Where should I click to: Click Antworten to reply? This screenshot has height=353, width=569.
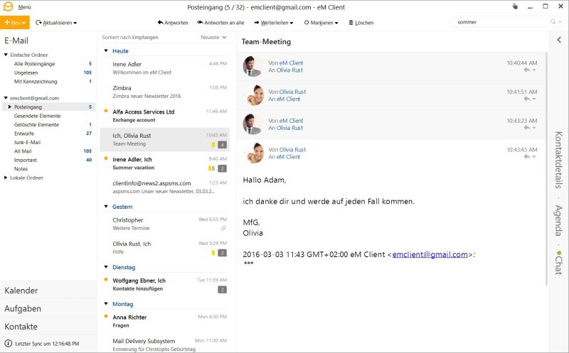pos(173,23)
